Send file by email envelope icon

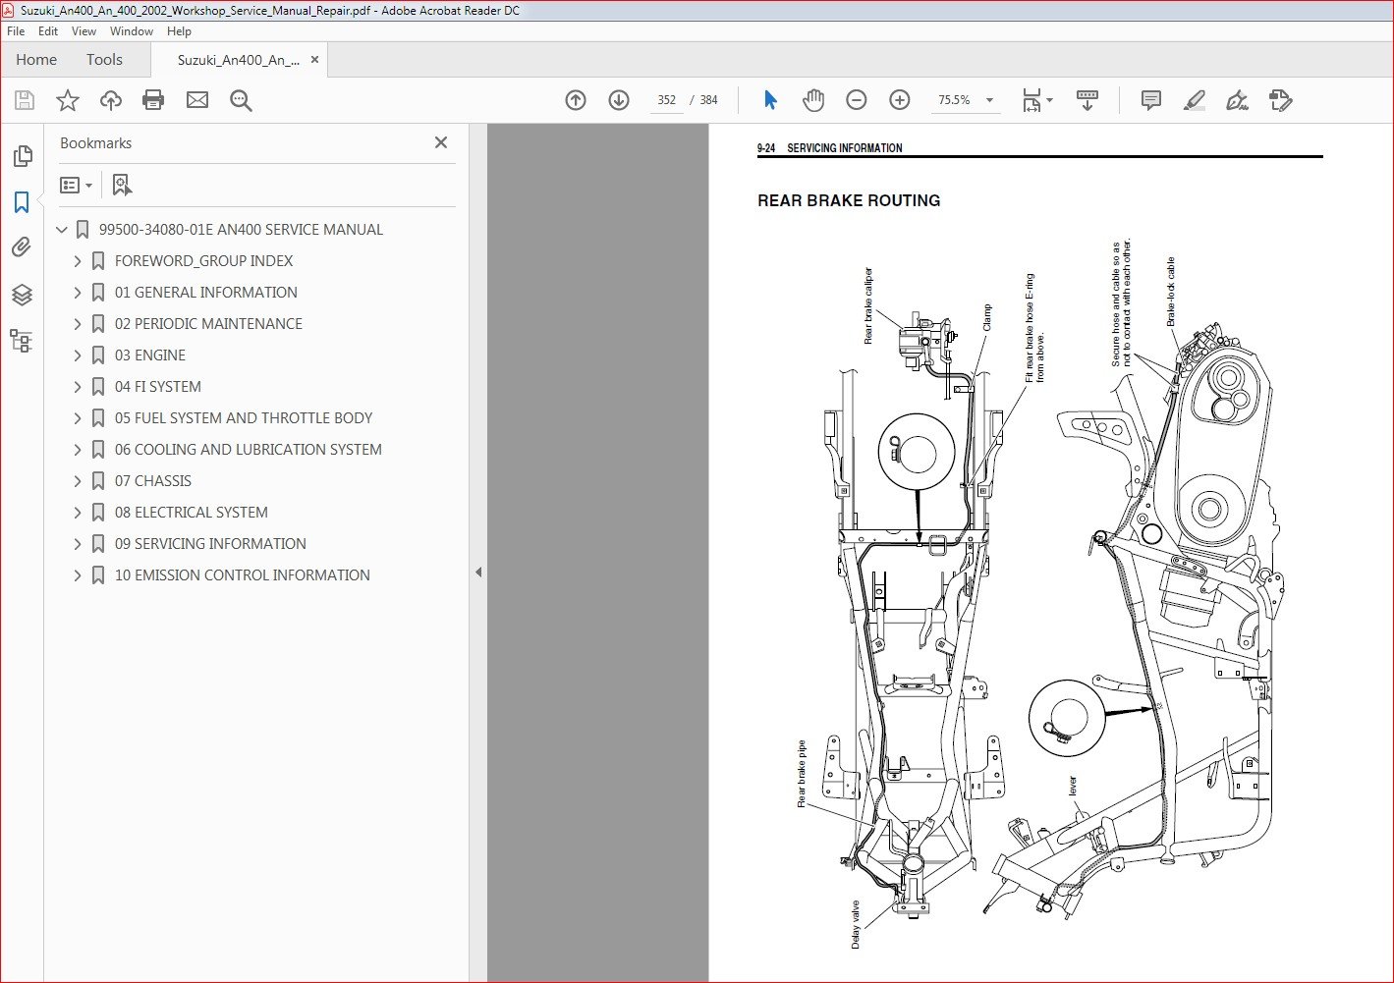click(x=197, y=100)
